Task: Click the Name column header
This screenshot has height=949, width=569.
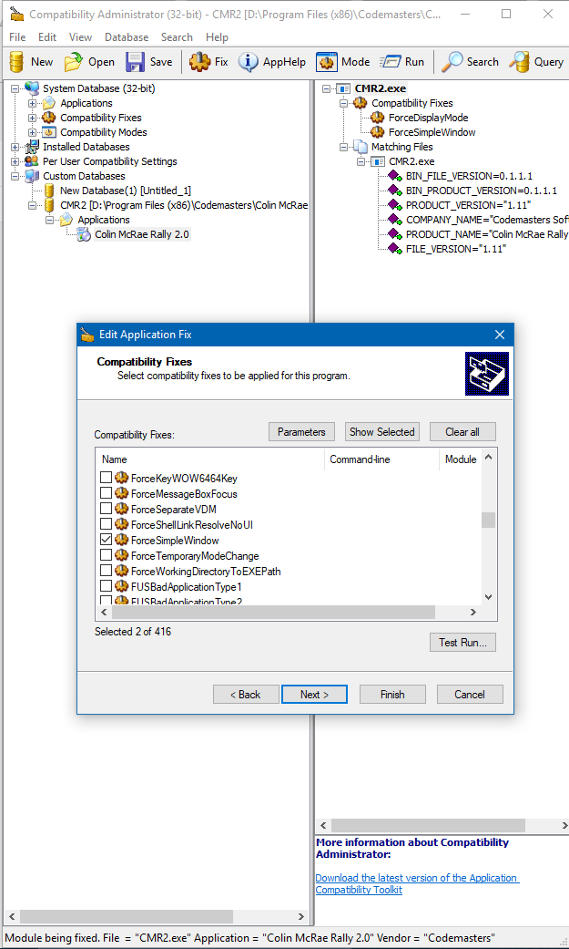Action: pos(209,459)
